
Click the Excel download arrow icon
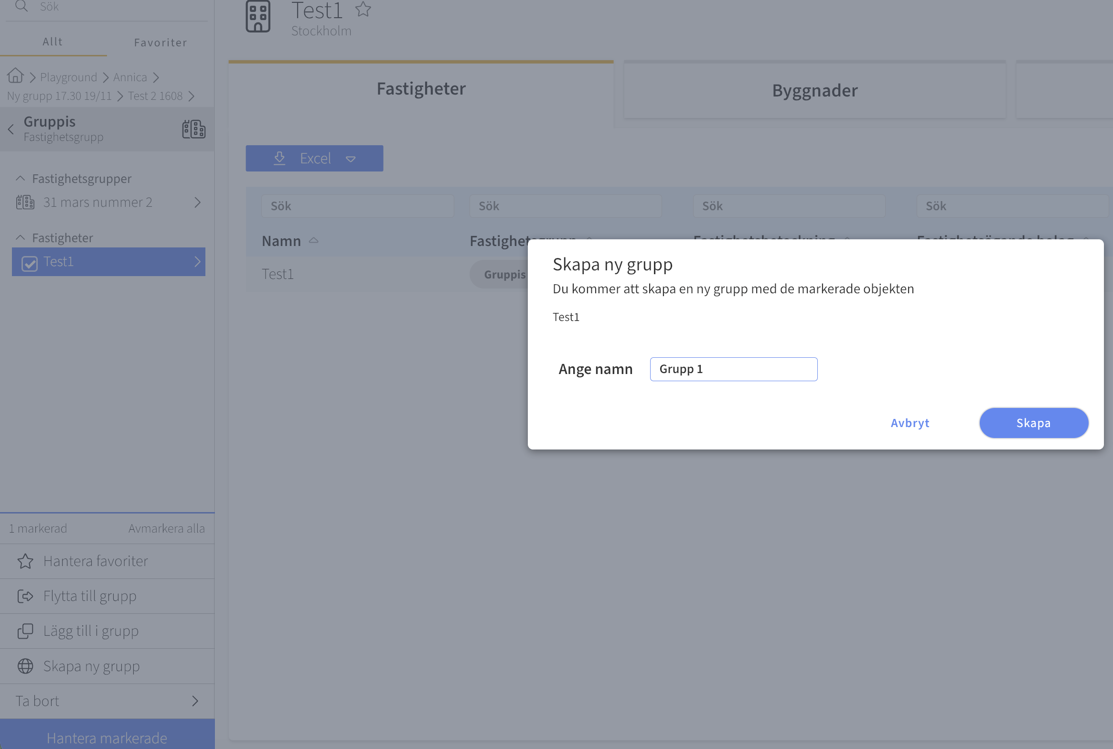click(x=279, y=158)
